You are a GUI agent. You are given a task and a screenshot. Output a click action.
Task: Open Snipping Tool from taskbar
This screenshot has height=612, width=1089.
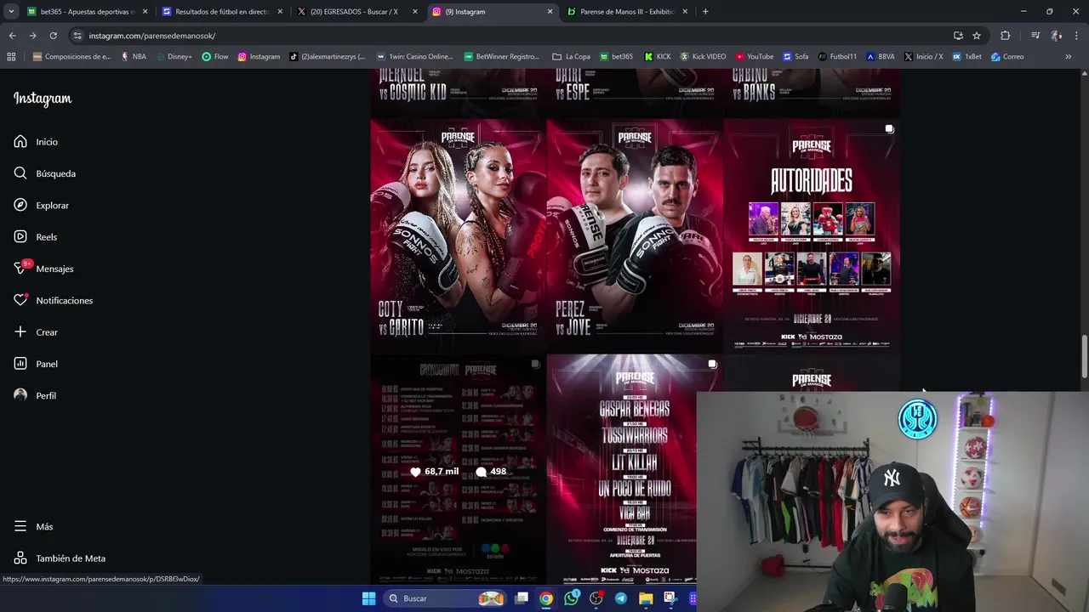tap(670, 598)
